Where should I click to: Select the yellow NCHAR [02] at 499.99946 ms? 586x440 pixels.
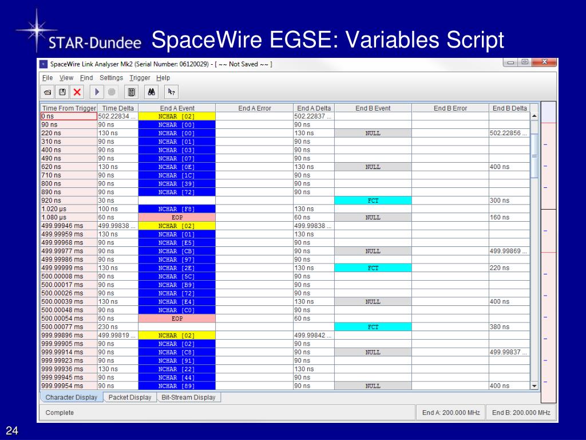[x=177, y=226]
